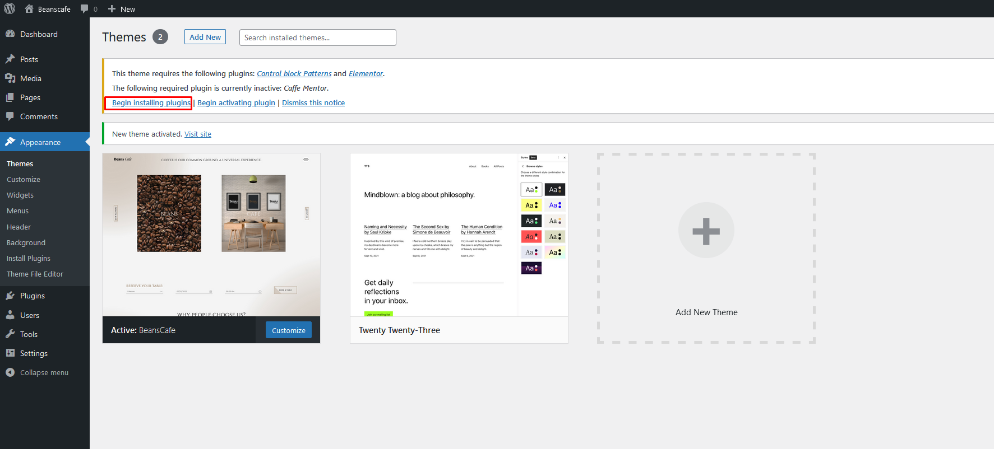Open the Elementor plugin link

366,73
